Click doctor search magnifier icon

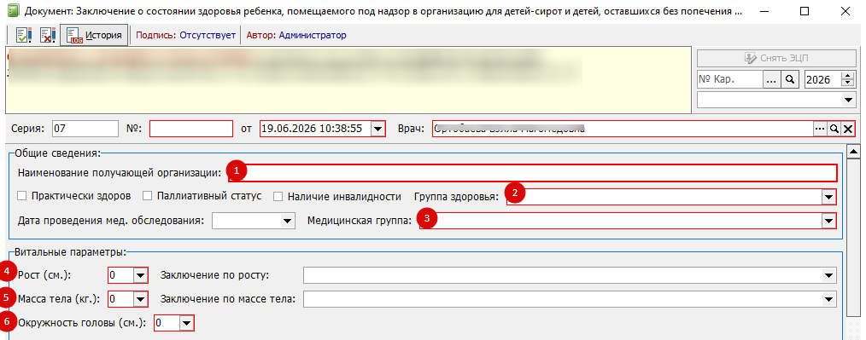pyautogui.click(x=834, y=129)
